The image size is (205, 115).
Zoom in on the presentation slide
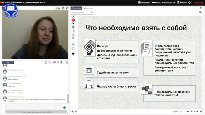coord(73,111)
